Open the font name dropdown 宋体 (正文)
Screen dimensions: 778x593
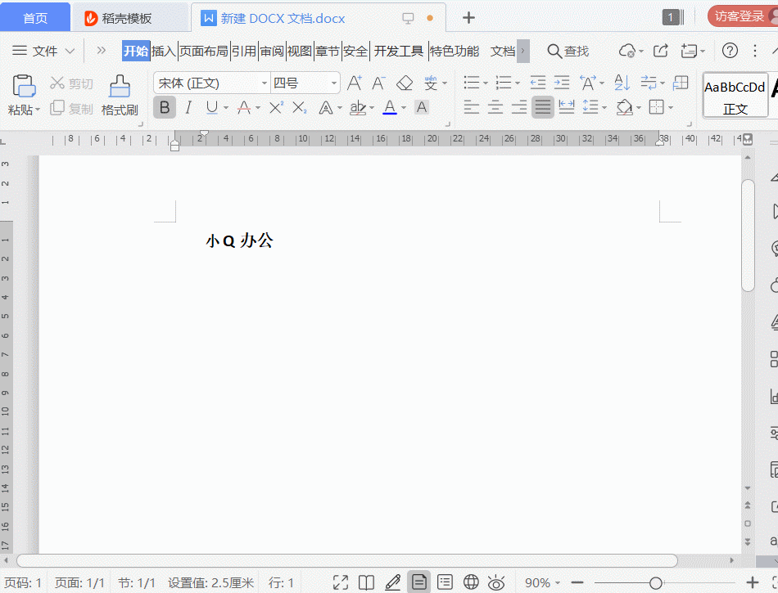click(212, 83)
